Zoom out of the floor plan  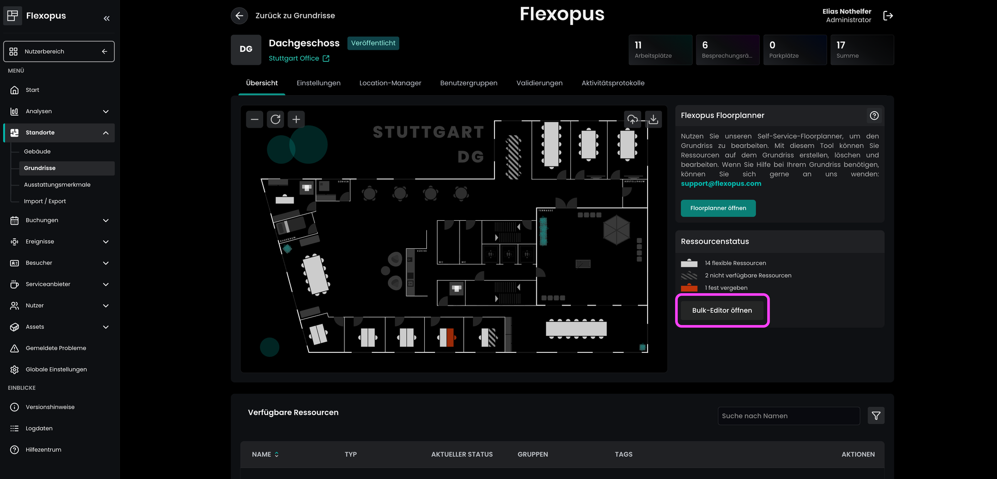point(254,120)
